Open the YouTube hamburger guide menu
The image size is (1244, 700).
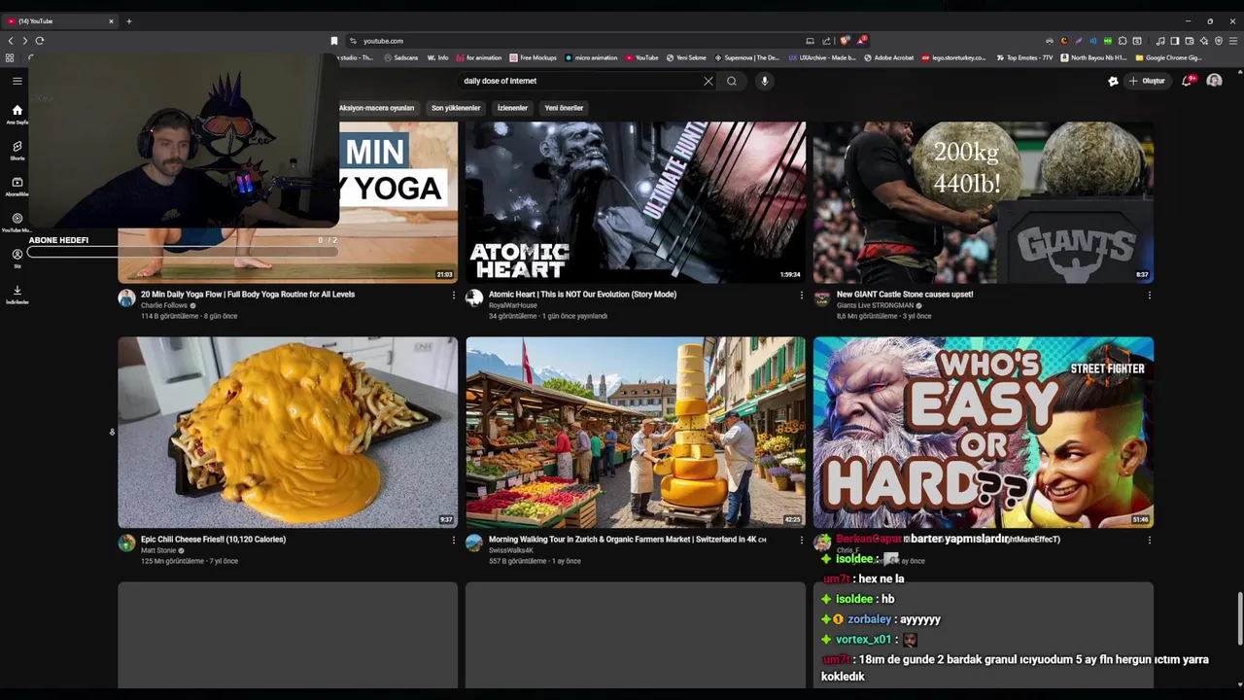[x=17, y=81]
